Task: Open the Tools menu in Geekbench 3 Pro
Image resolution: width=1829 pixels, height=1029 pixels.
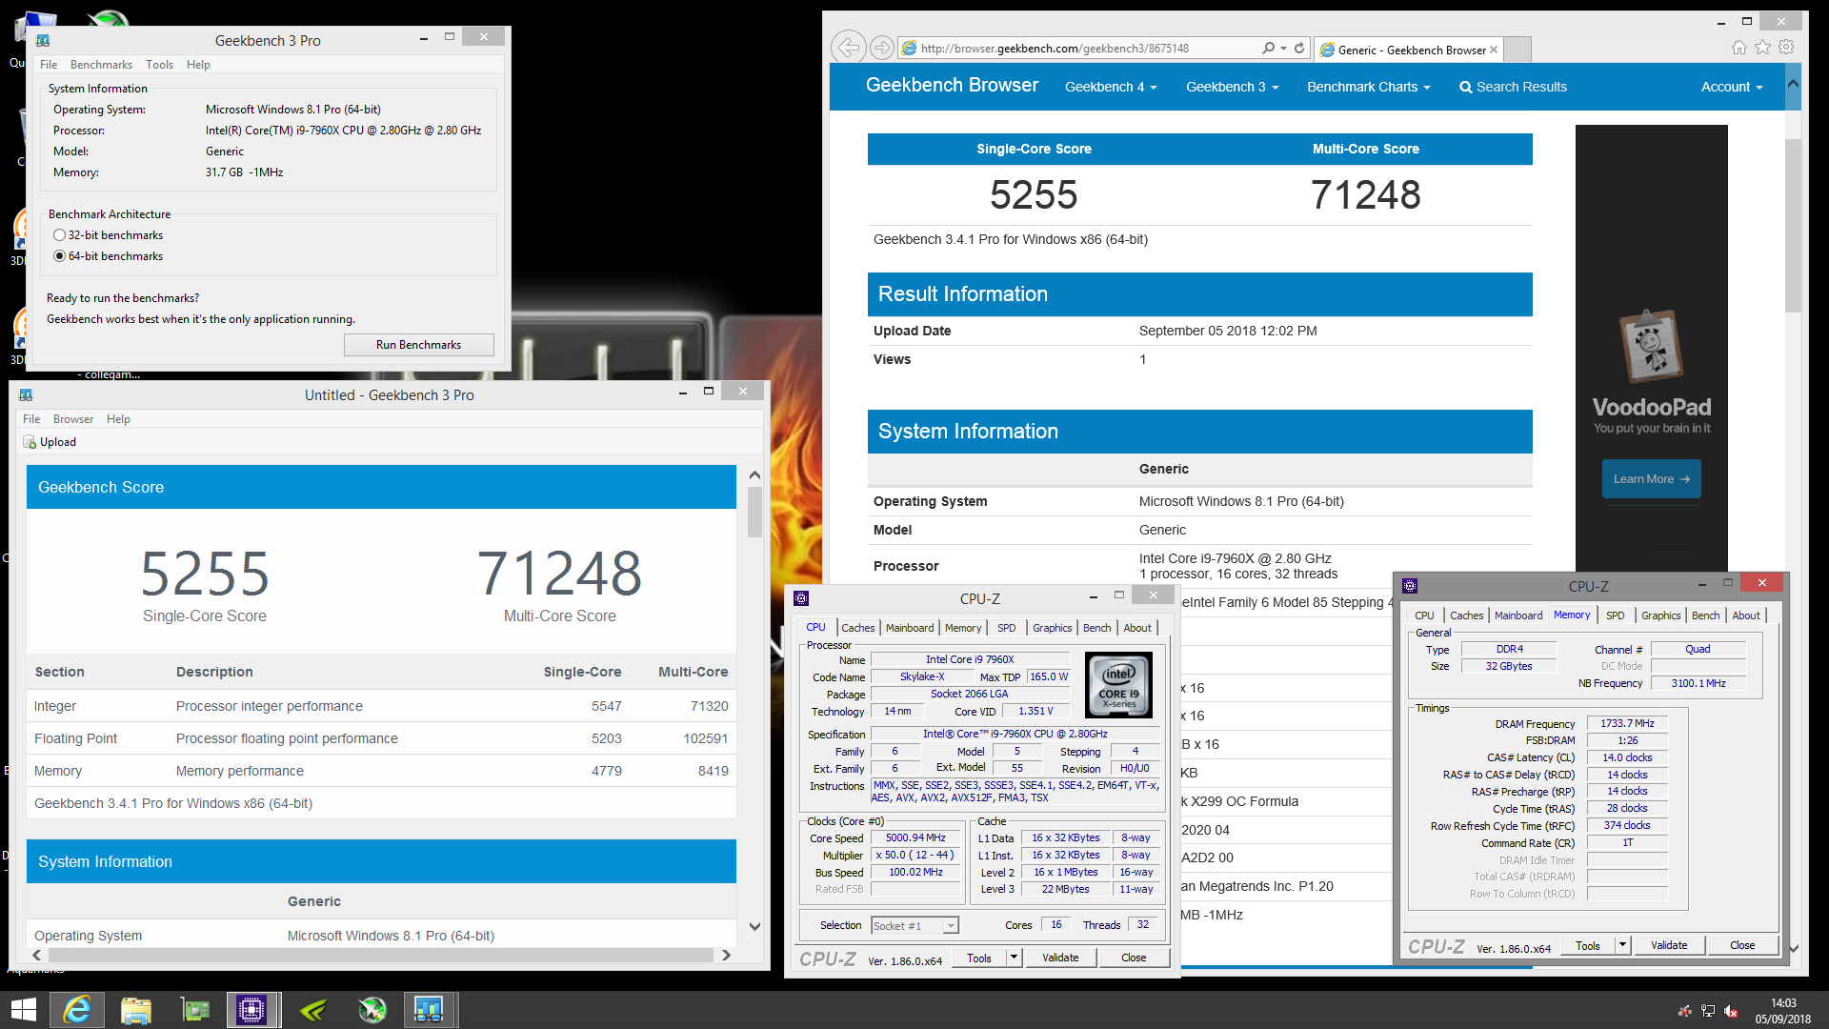Action: click(159, 65)
